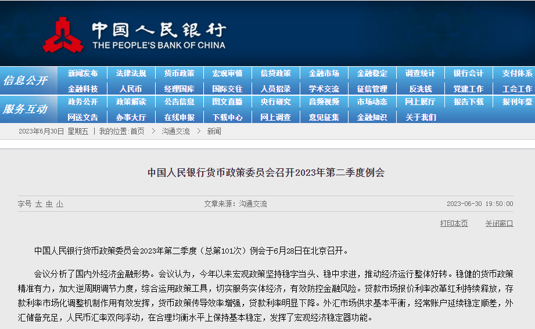
Task: Select 经理国库 in navigation
Action: click(x=179, y=89)
